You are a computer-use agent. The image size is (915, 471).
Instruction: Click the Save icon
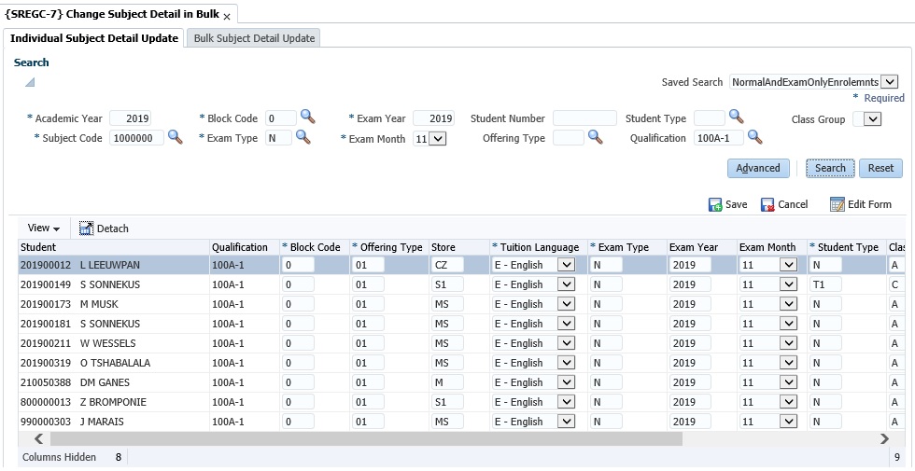point(715,204)
